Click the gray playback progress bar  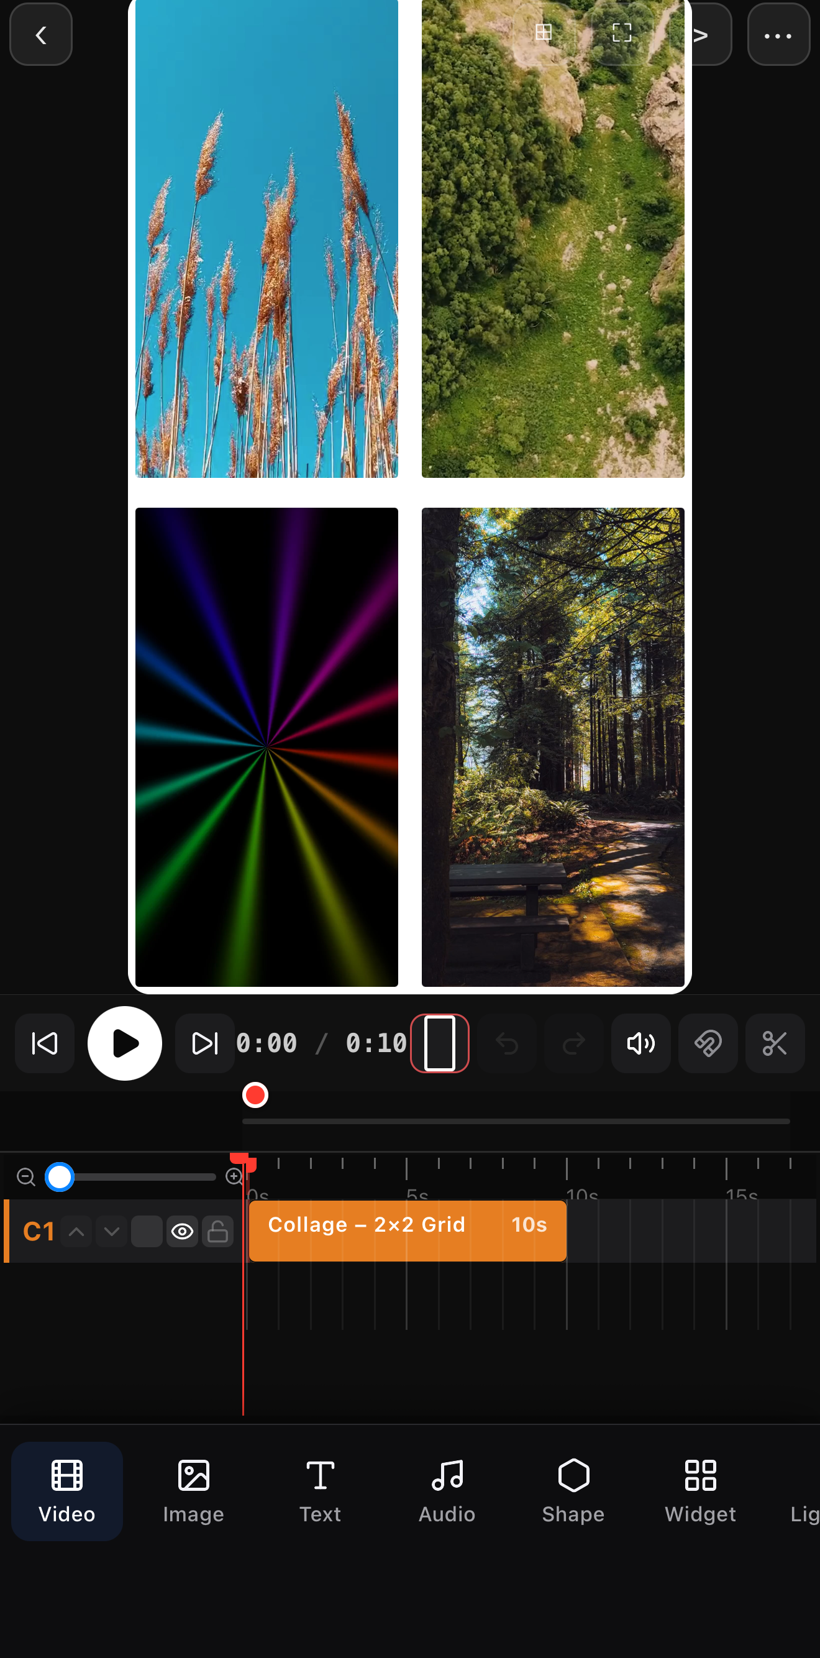[x=516, y=1121]
